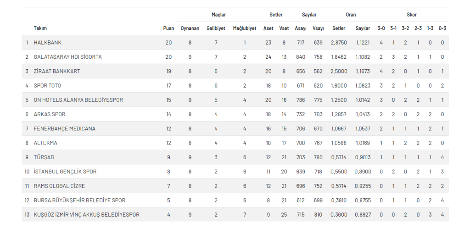Click the Puan column header
This screenshot has width=470, height=234.
pyautogui.click(x=168, y=28)
